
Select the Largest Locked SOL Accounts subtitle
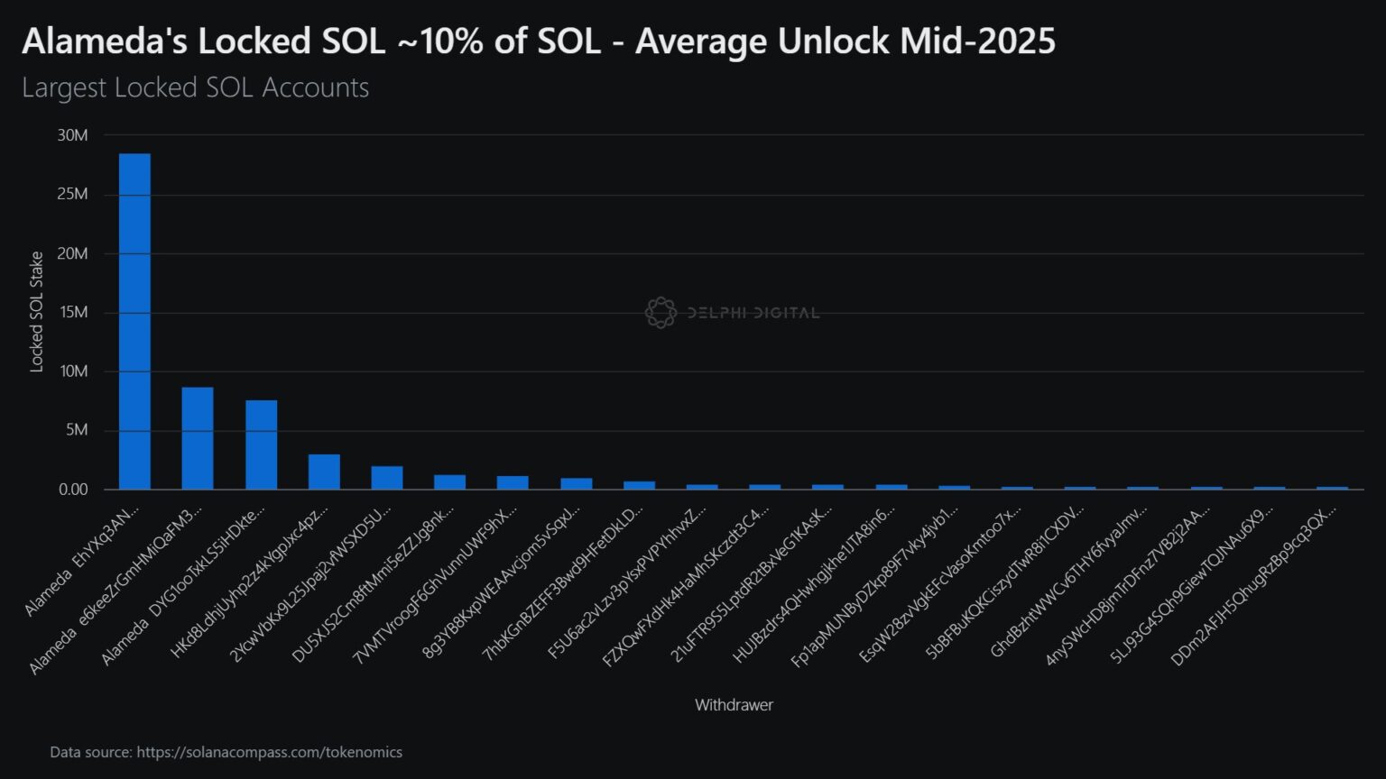click(x=195, y=87)
